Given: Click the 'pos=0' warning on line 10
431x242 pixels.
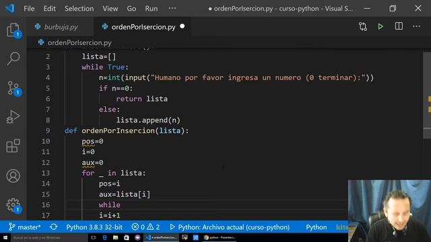Looking at the screenshot, I should (92, 142).
